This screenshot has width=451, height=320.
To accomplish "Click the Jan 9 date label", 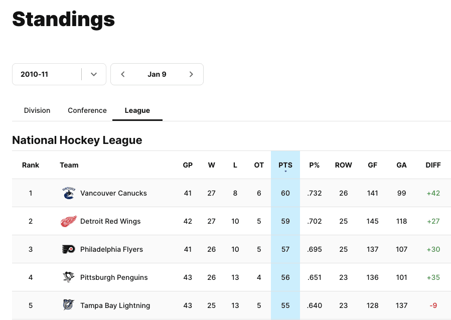I will tap(157, 74).
